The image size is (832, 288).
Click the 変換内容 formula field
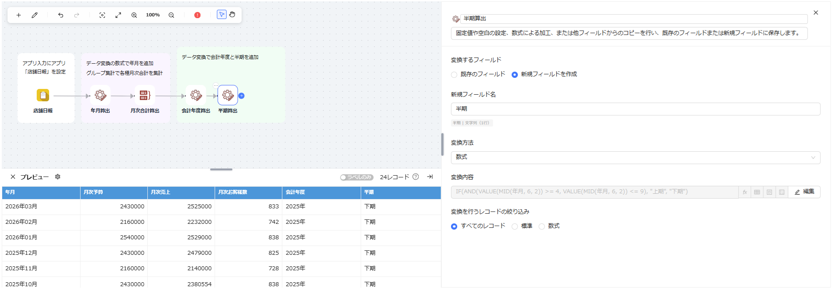pyautogui.click(x=594, y=192)
